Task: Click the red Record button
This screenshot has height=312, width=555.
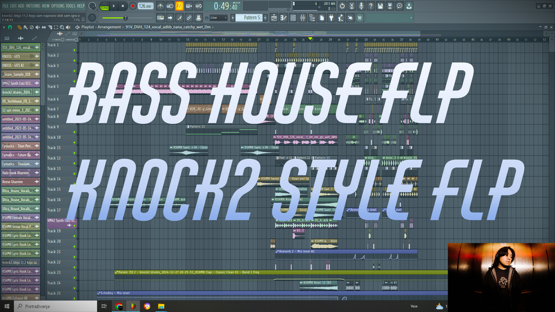Action: 133,6
